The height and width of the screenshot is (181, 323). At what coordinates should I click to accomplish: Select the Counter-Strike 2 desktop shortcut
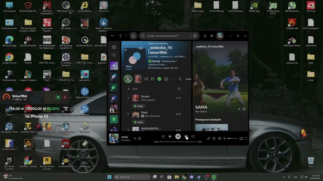coord(9,145)
